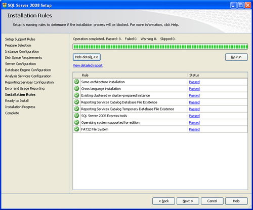Viewport: 253px width, 210px height.
Task: Minimize the SQL Server 2008 Setup window
Action: pyautogui.click(x=233, y=5)
